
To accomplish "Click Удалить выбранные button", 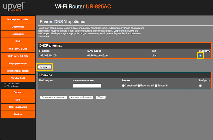I will [81, 97].
